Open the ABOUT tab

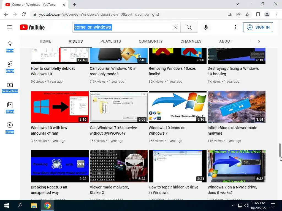click(x=226, y=41)
